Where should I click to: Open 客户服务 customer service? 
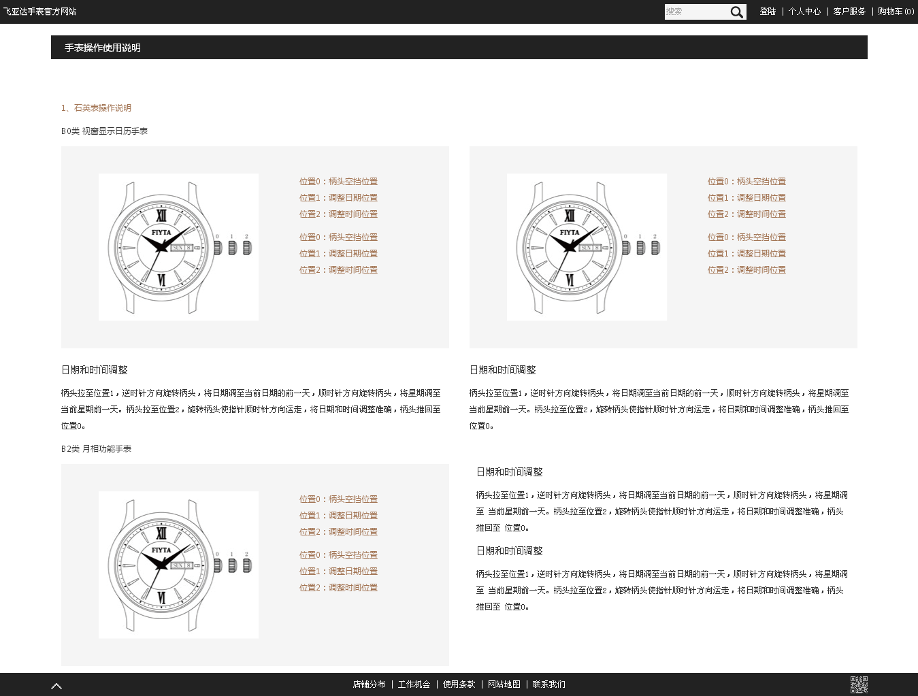click(849, 12)
